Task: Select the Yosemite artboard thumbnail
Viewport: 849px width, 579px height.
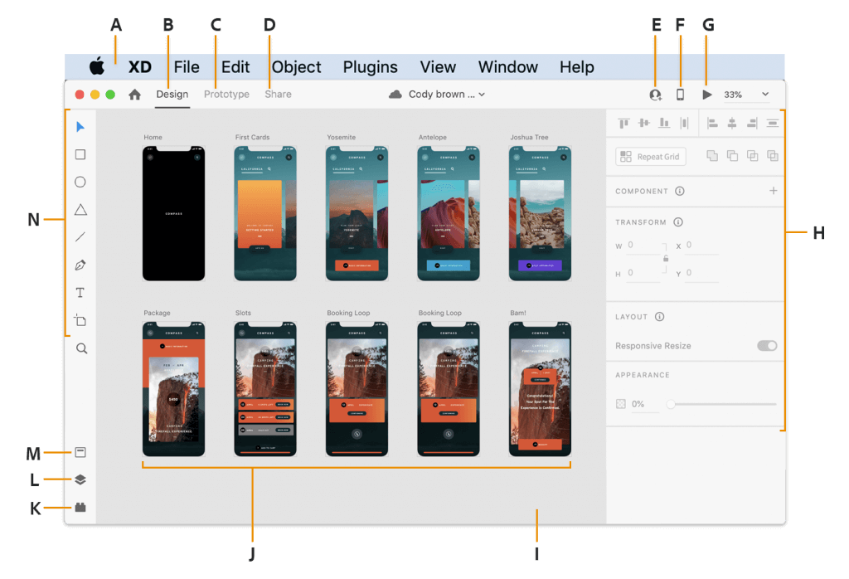Action: (x=357, y=213)
